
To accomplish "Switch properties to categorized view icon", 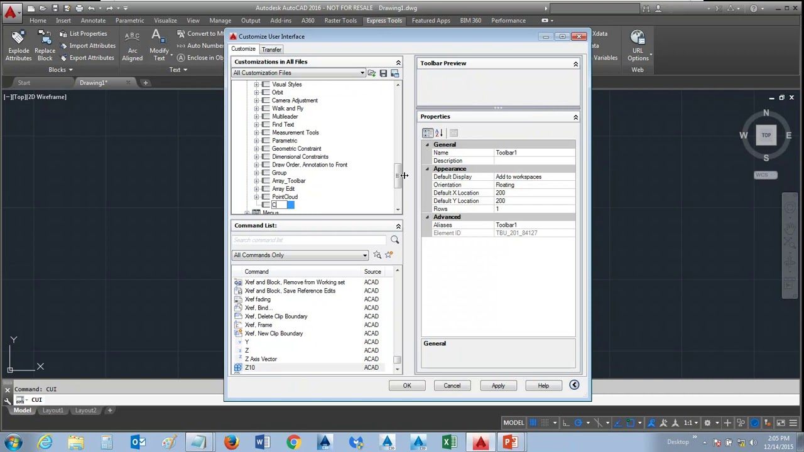I will 428,133.
